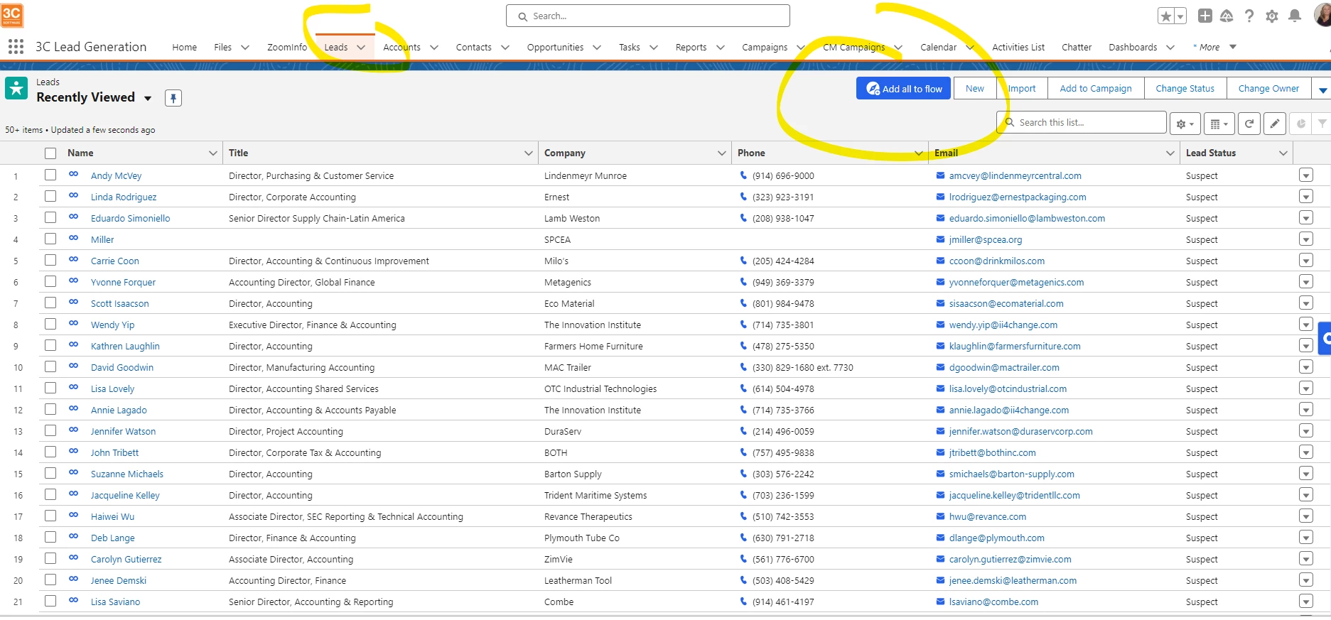1331x620 pixels.
Task: Check the box for Jenee Demski
Action: point(50,580)
